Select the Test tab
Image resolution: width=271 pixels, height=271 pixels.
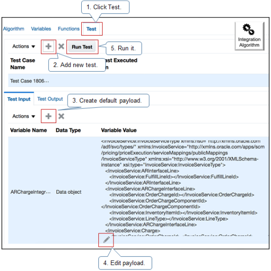(91, 29)
